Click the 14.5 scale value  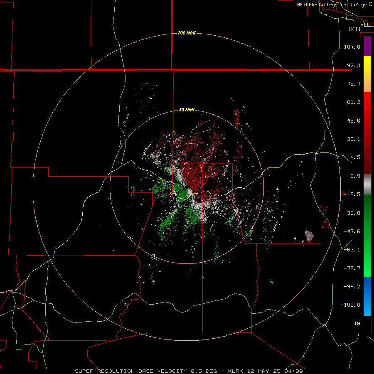[354, 157]
